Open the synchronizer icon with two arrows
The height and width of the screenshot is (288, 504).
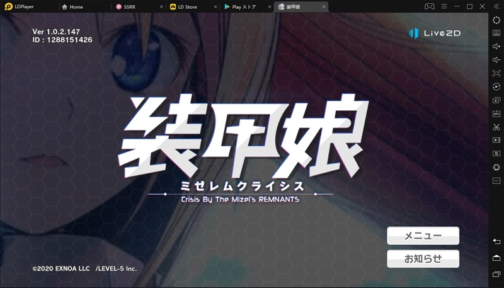(496, 154)
